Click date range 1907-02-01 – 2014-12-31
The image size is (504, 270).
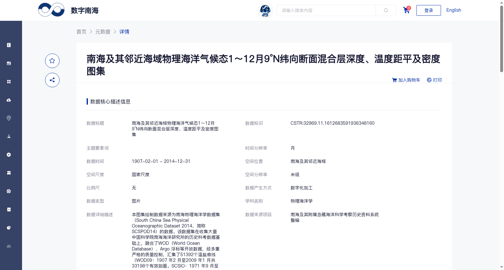[161, 161]
